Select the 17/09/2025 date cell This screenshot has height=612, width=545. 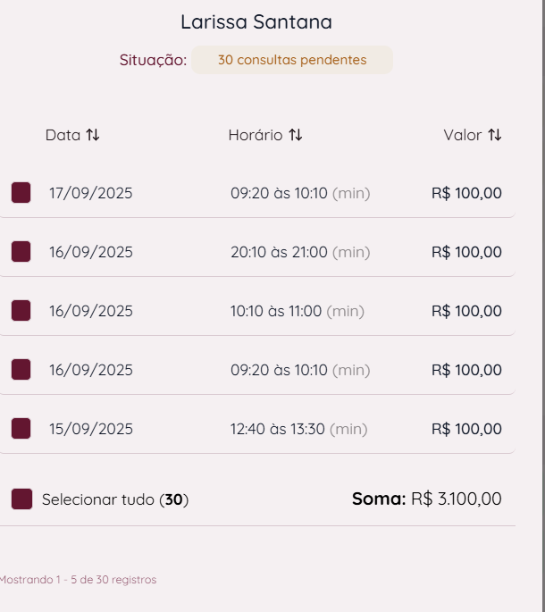(x=91, y=193)
